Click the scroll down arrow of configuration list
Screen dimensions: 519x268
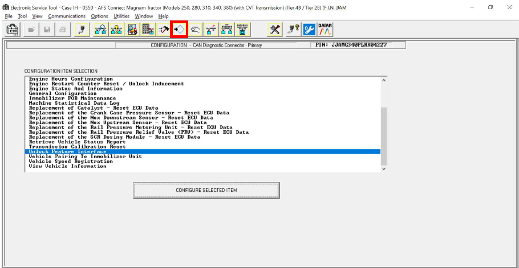coord(384,168)
